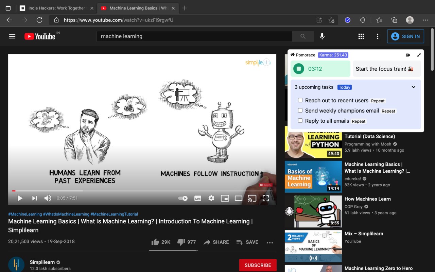Screen dimensions: 435x272
Task: Open more actions ellipsis under video
Action: point(270,242)
